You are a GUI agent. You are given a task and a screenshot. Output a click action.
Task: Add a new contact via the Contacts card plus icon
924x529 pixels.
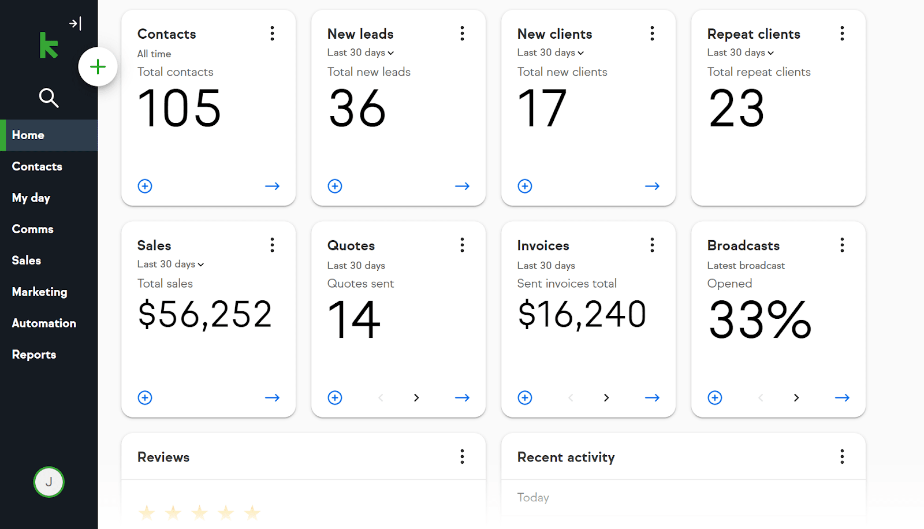[x=144, y=186]
